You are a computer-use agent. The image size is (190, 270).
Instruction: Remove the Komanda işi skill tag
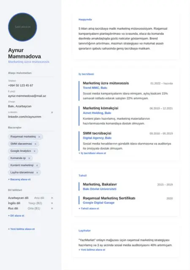tap(29, 158)
